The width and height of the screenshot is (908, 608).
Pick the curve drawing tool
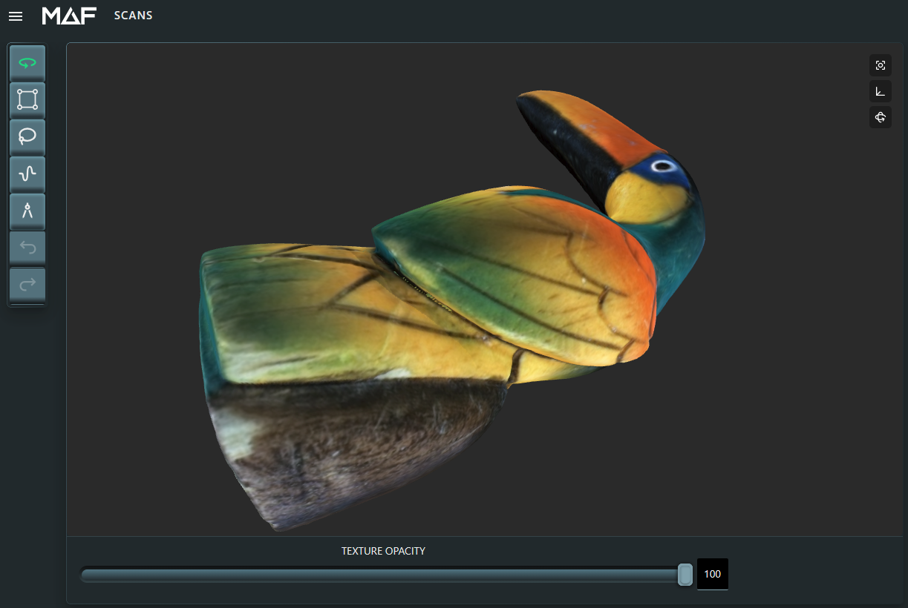[27, 174]
